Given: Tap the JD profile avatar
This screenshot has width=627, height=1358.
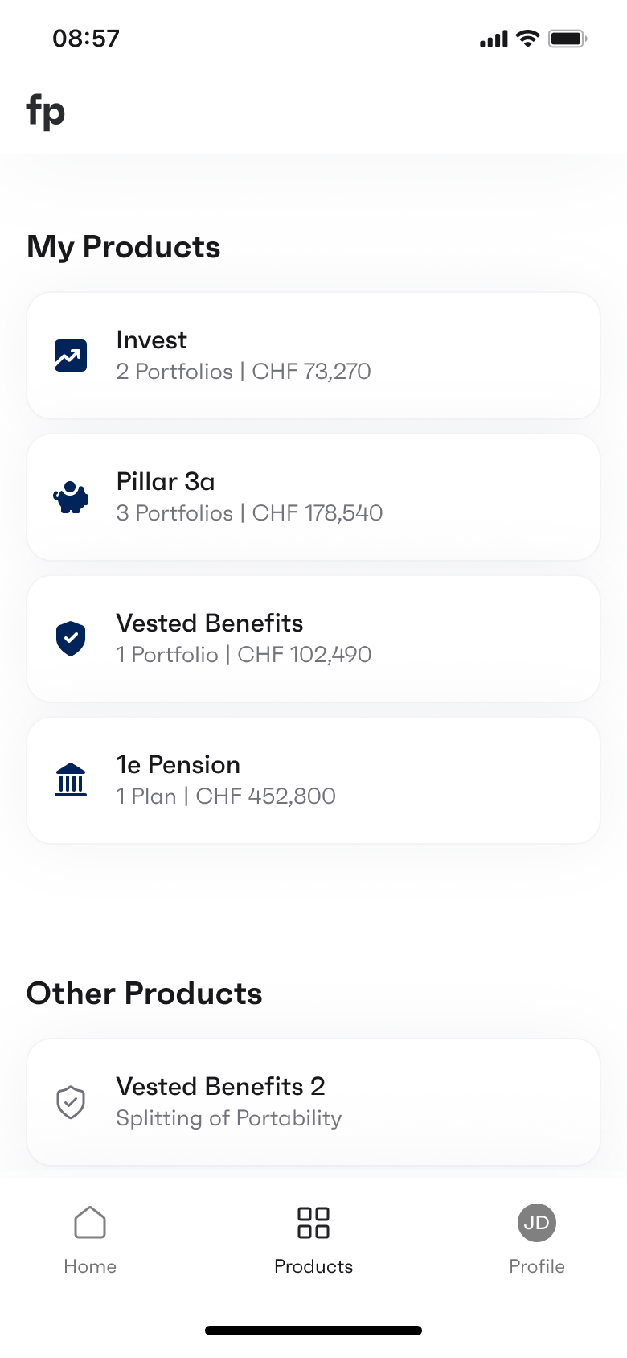Looking at the screenshot, I should tap(537, 1223).
